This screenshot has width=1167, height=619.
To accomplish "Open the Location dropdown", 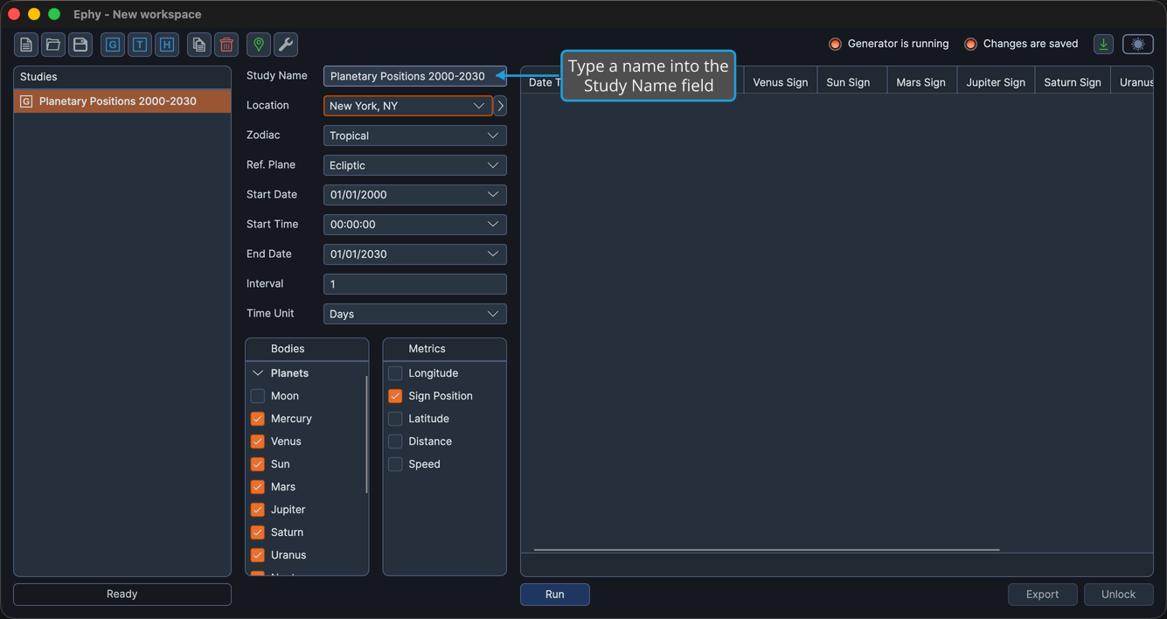I will 407,106.
